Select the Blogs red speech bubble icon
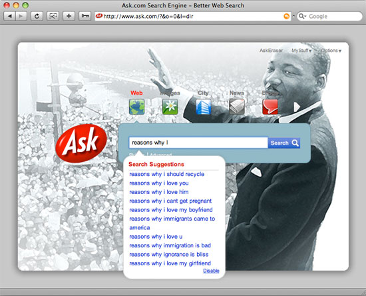 tap(270, 107)
